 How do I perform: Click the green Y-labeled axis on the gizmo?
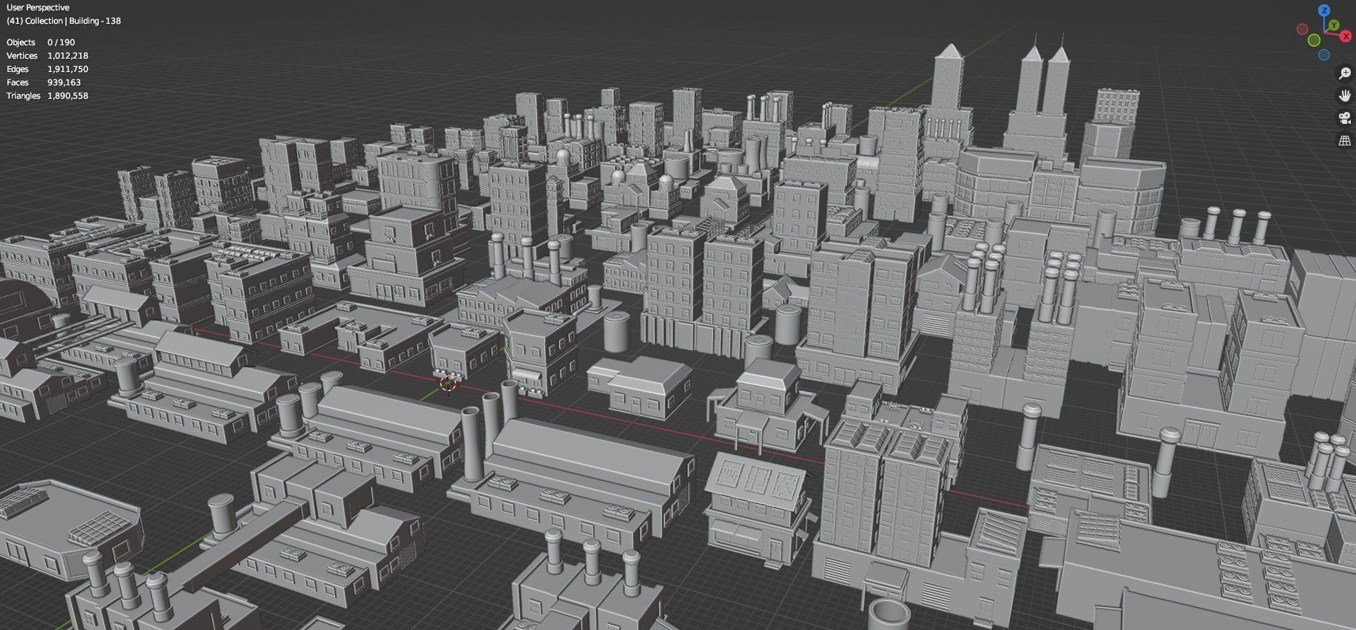tap(1334, 25)
